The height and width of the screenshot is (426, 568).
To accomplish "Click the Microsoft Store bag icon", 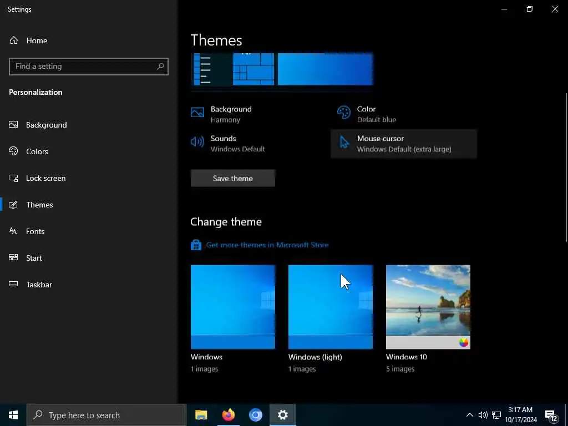I will point(196,245).
